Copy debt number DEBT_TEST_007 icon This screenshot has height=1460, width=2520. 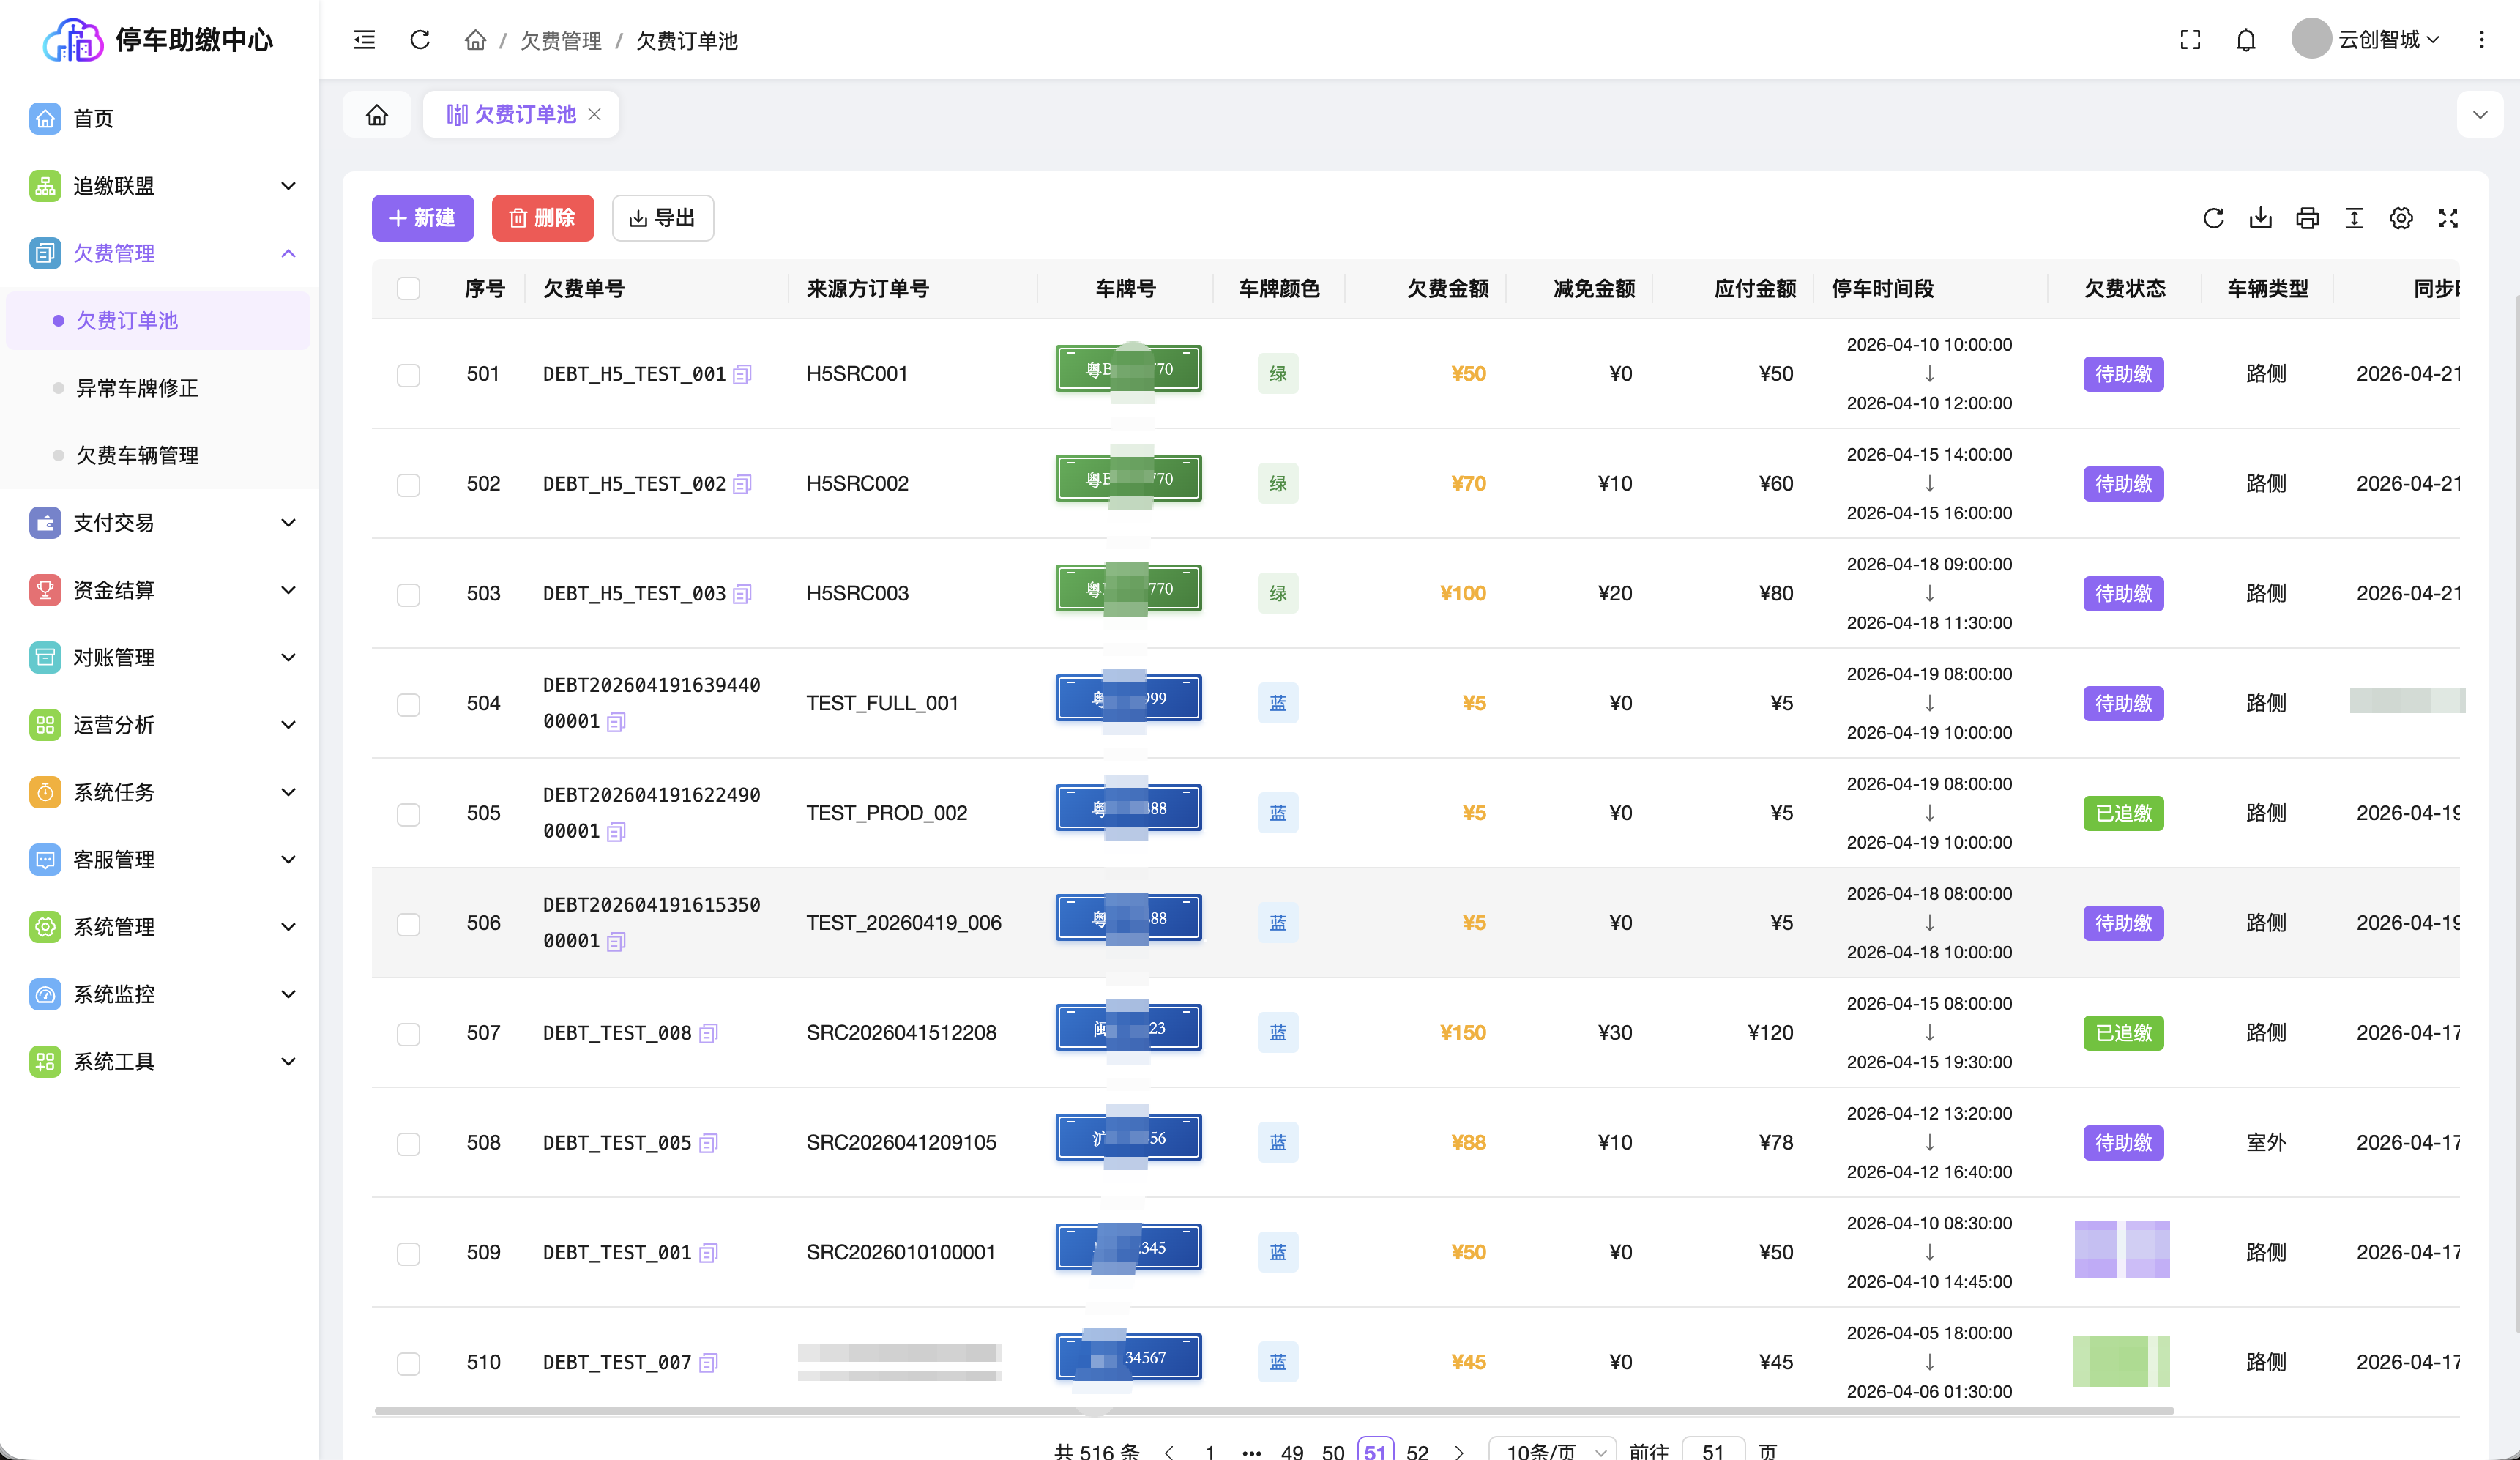pos(708,1363)
